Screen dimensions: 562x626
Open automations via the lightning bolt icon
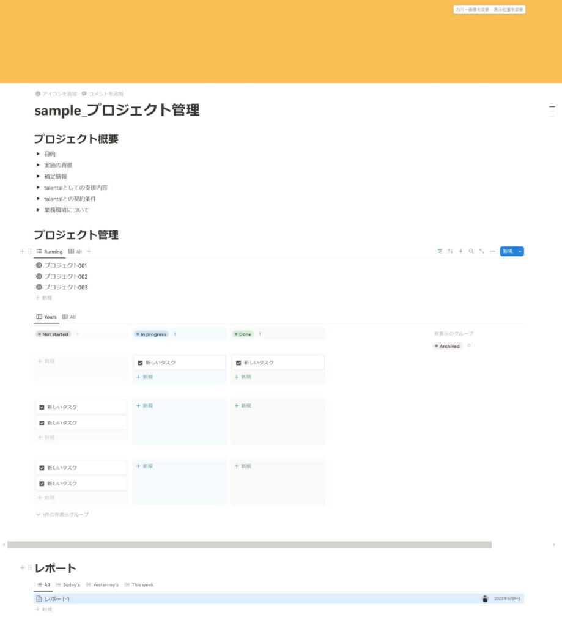[460, 251]
